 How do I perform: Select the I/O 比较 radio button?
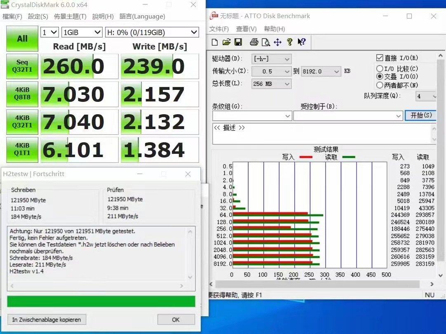(380, 68)
